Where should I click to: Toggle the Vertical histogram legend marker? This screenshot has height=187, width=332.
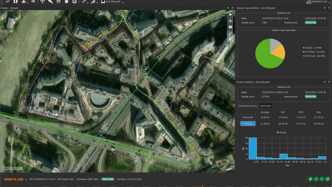coord(277,132)
